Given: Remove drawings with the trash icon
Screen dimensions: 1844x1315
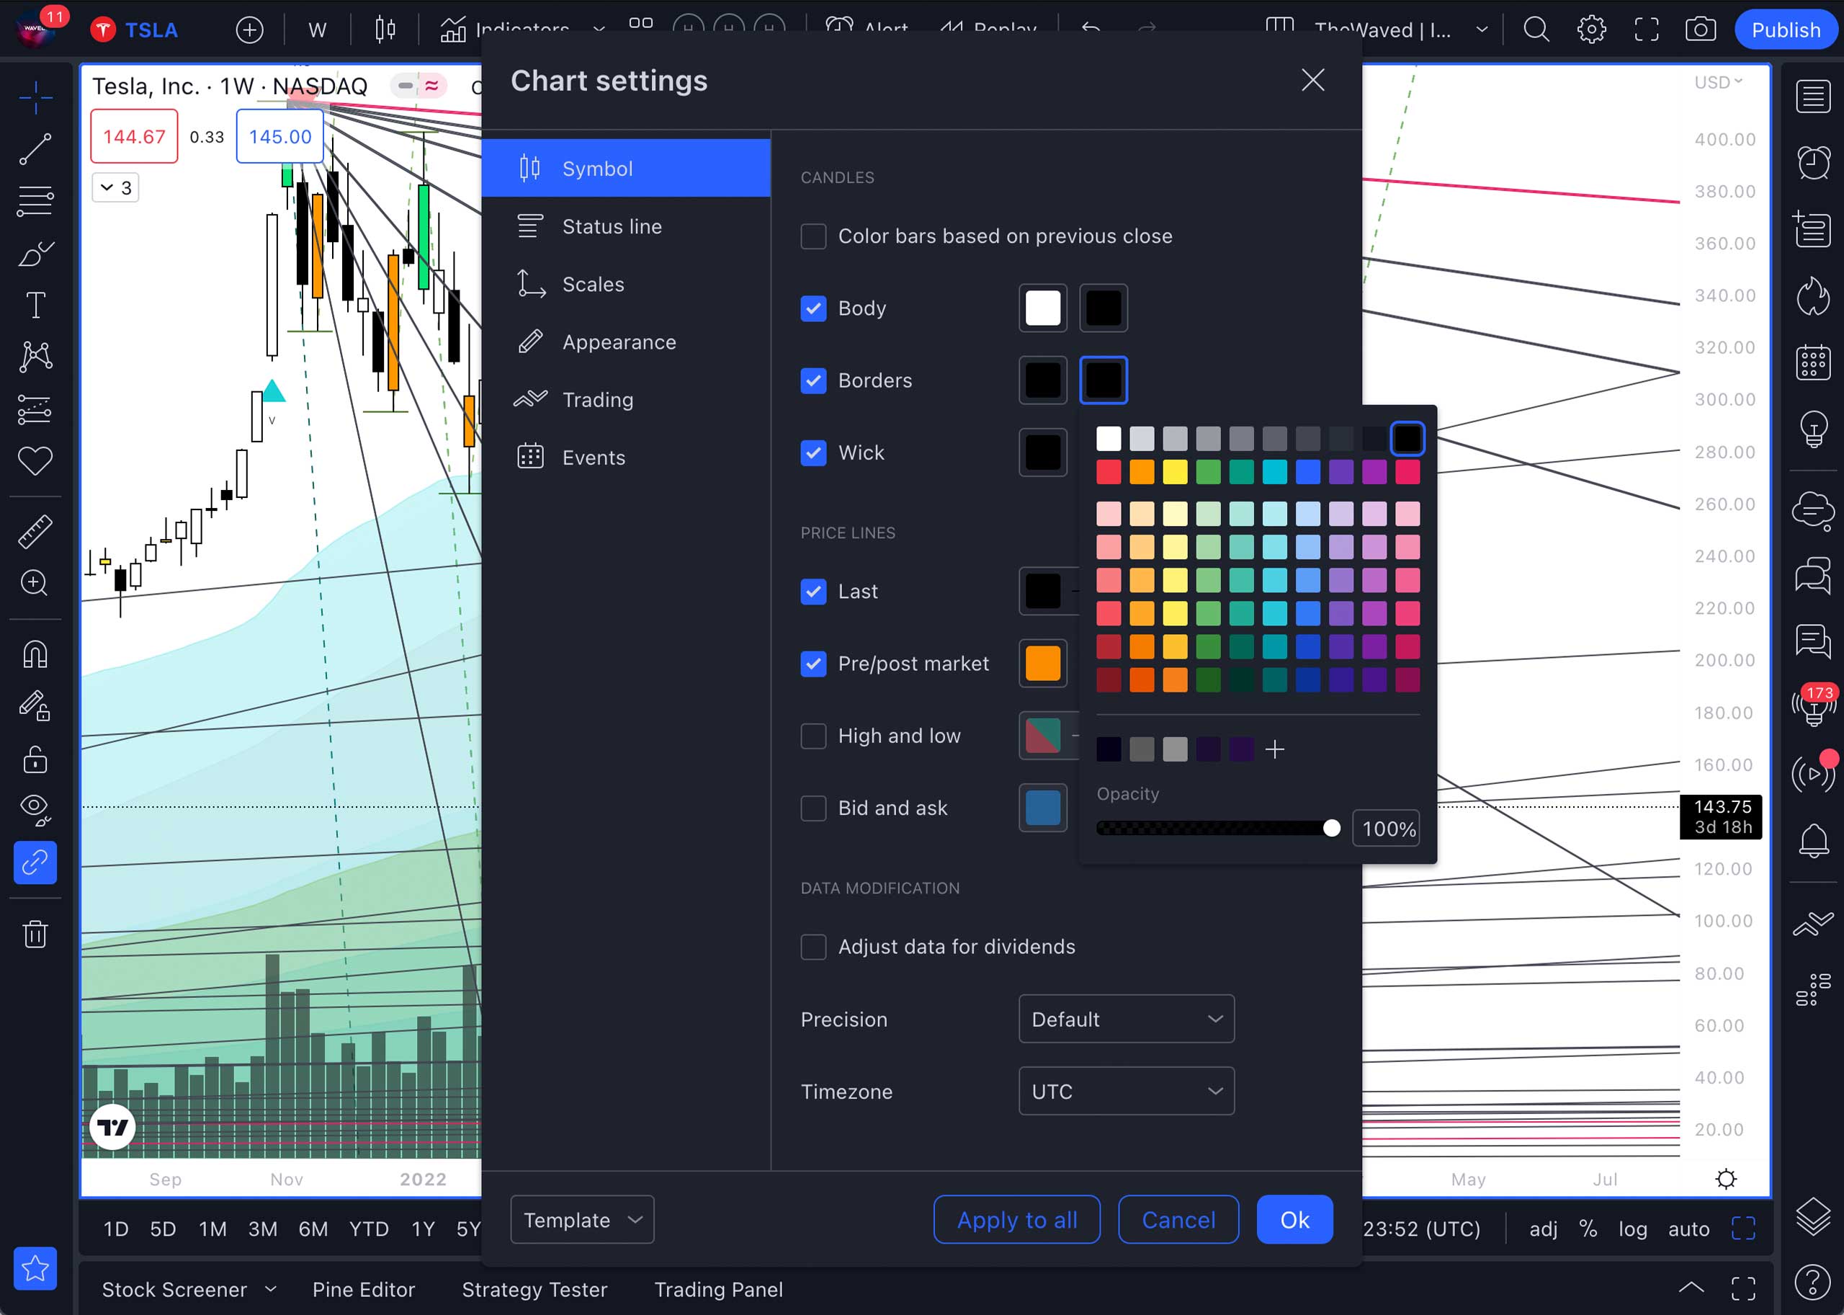Looking at the screenshot, I should click(35, 934).
